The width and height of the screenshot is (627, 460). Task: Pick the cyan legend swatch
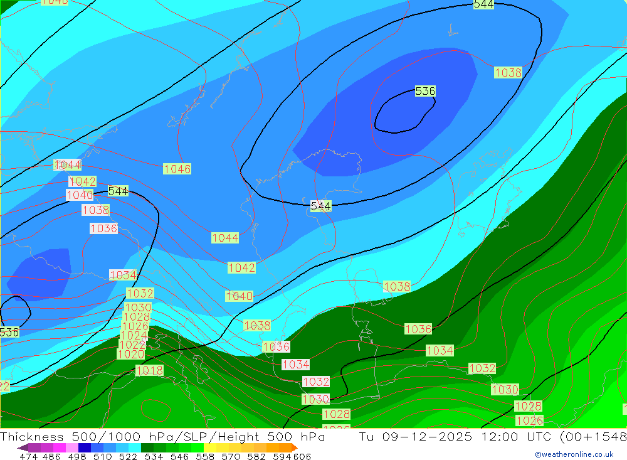pos(135,447)
